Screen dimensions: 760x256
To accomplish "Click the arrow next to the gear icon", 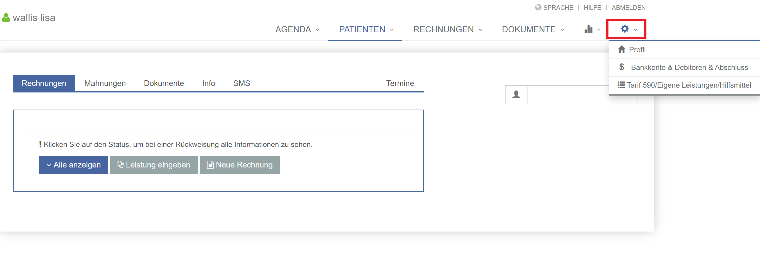I will [635, 30].
